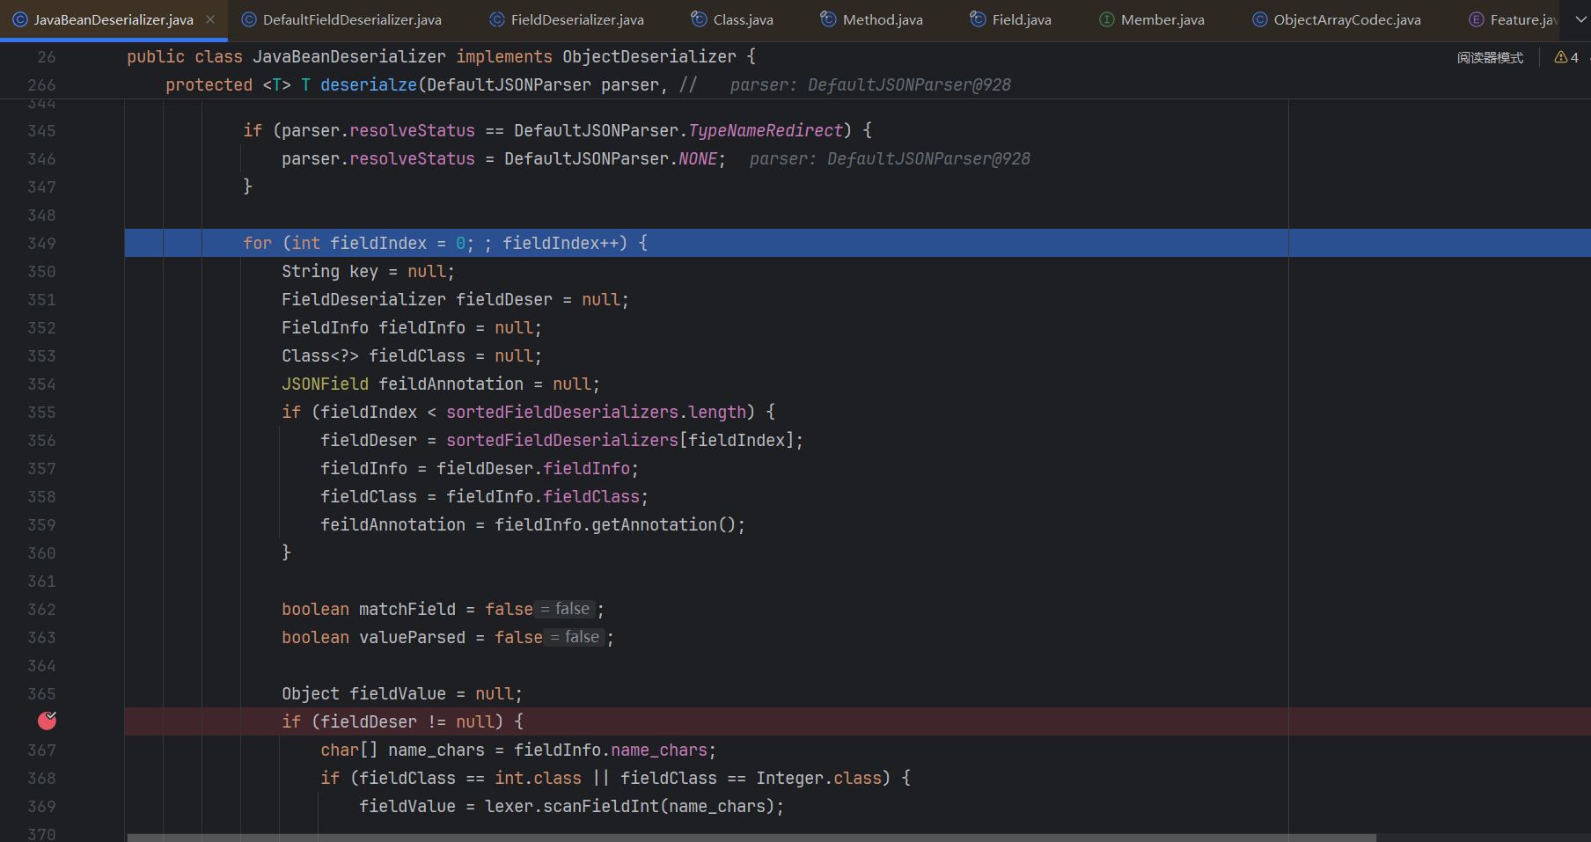The image size is (1591, 842).
Task: Click the class icon on Class.java tab
Action: [x=699, y=19]
